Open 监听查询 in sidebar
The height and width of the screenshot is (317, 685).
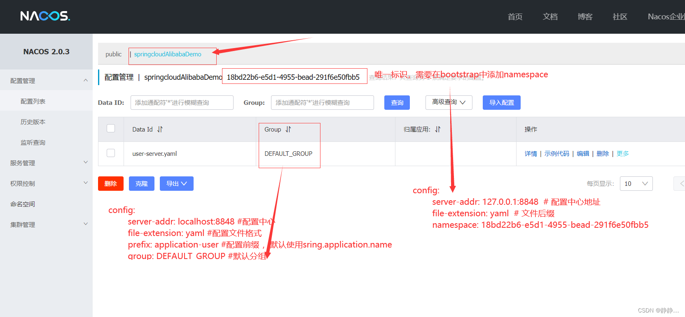33,142
